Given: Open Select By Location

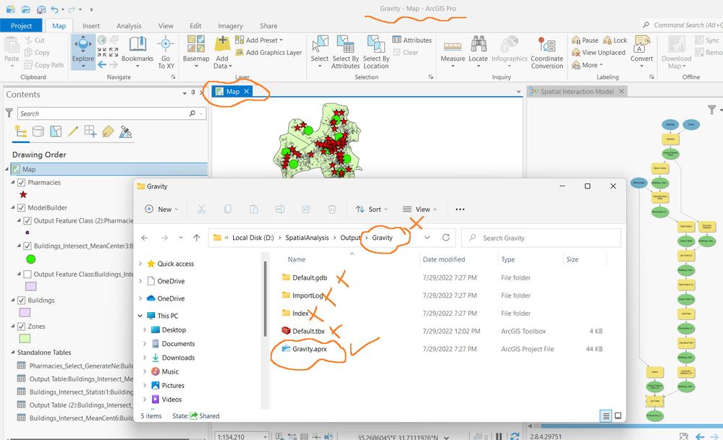Looking at the screenshot, I should coord(376,51).
